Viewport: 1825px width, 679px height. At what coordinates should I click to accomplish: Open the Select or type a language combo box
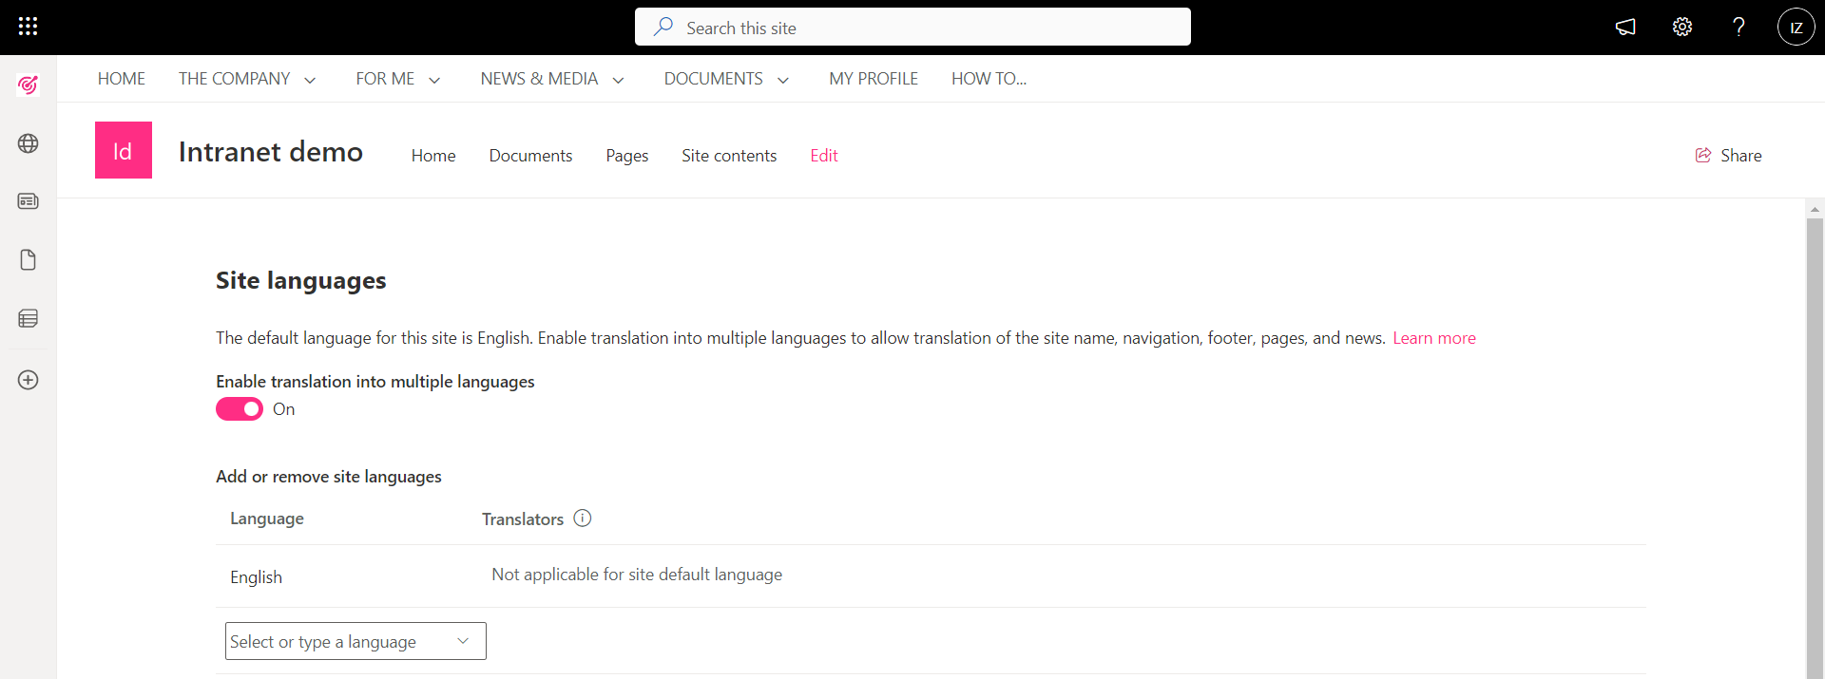point(355,641)
